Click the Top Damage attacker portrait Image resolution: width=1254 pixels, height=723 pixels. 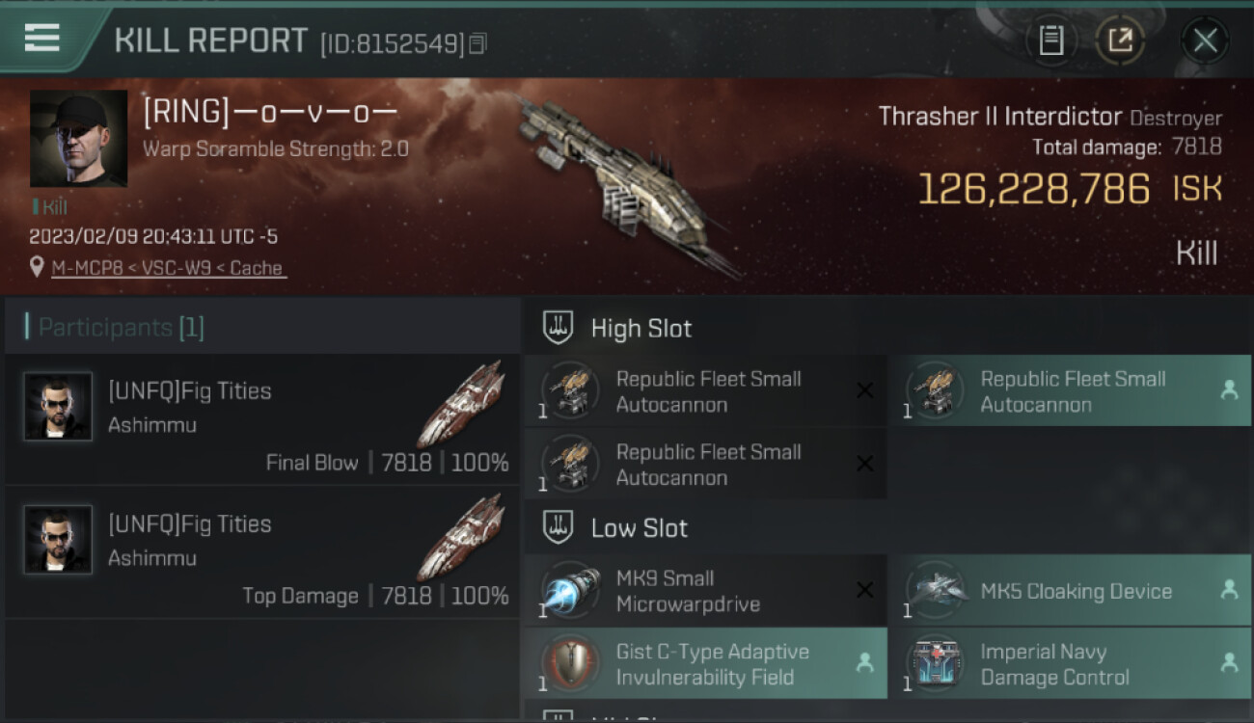tap(58, 540)
